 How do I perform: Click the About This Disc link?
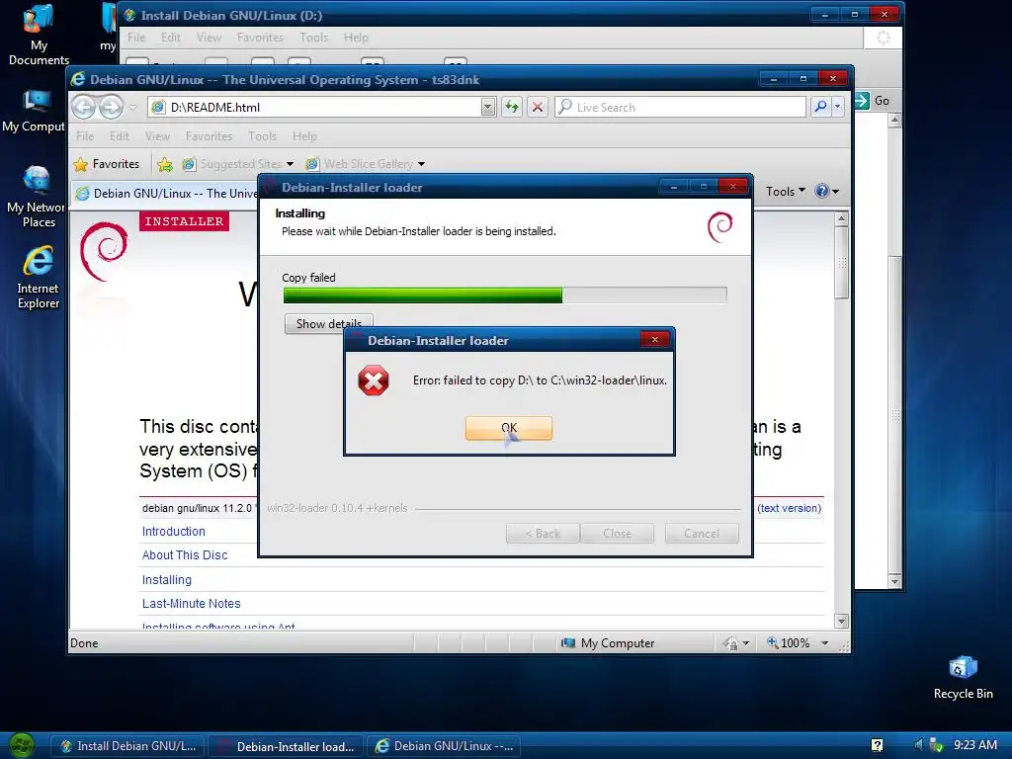(185, 555)
